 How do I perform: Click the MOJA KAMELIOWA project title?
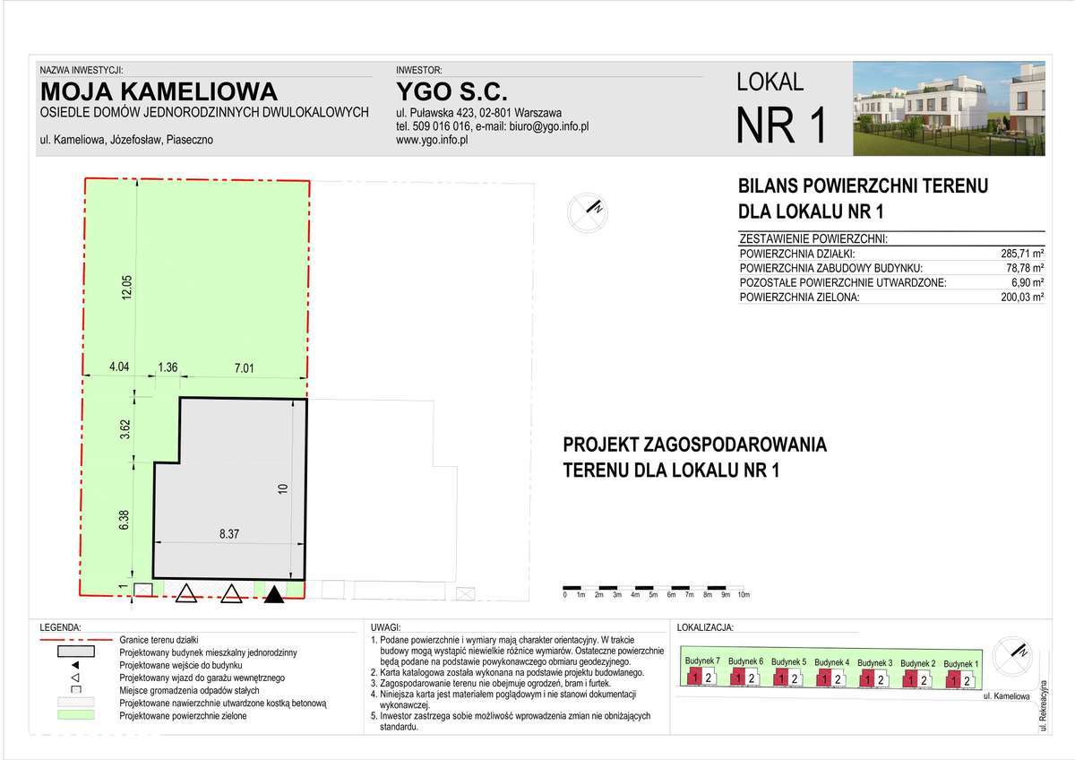pyautogui.click(x=159, y=91)
